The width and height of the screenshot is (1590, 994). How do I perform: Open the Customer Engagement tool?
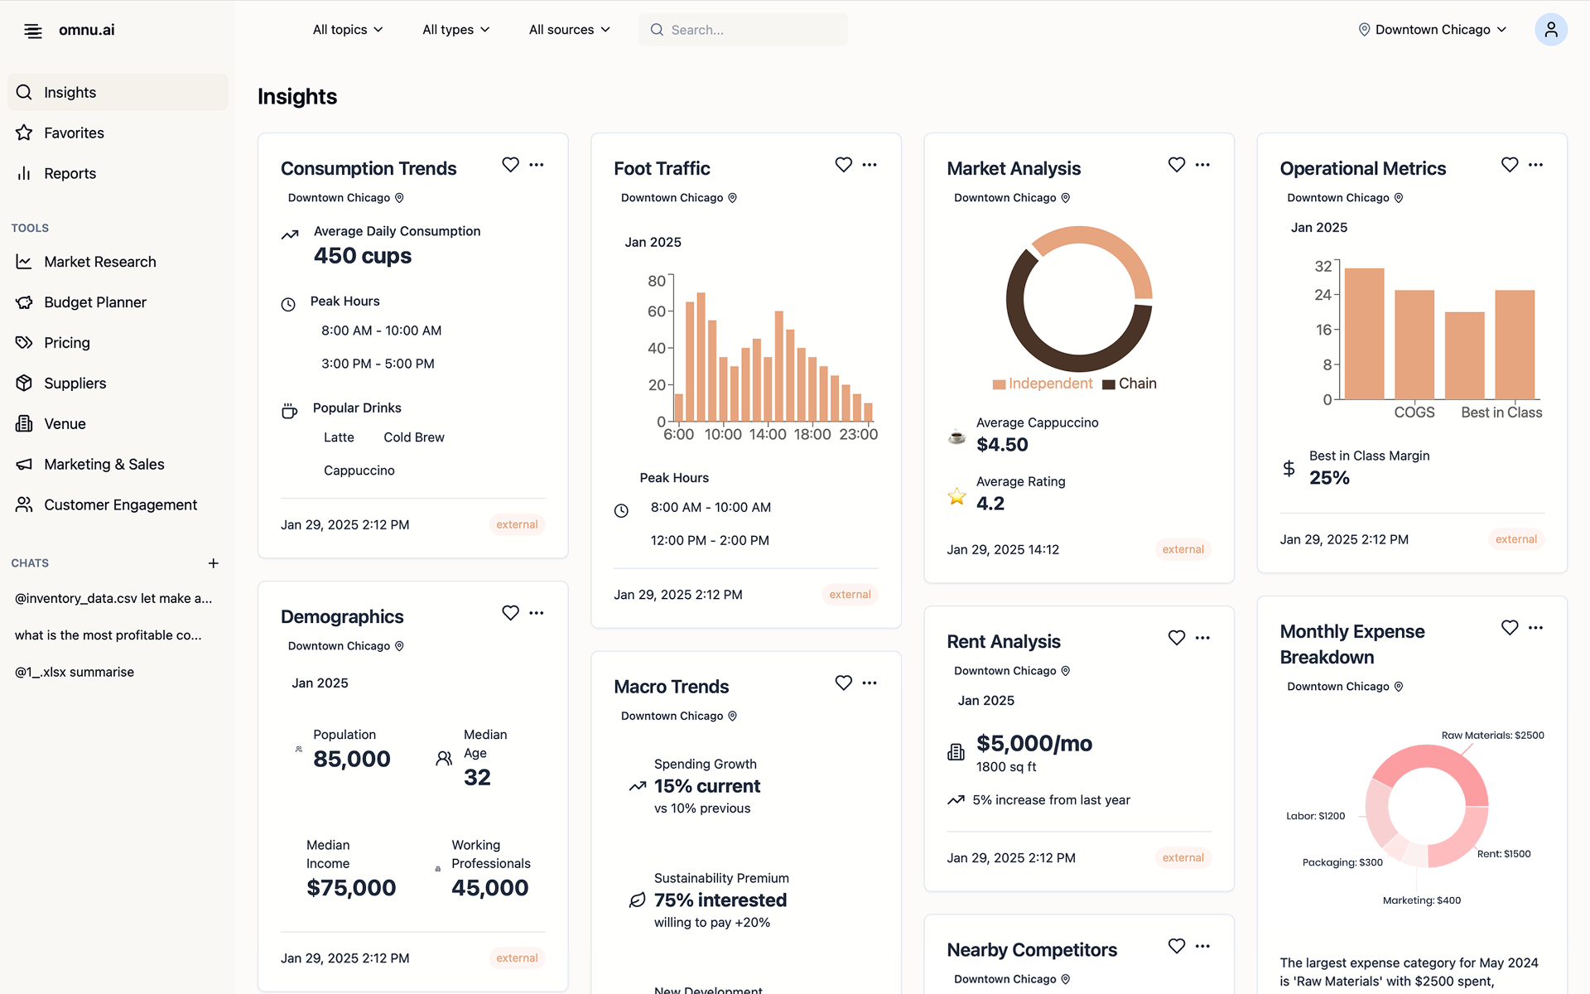coord(120,504)
